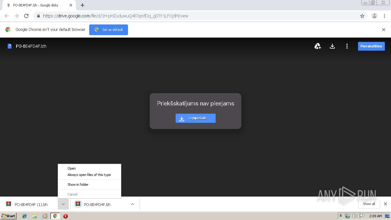The height and width of the screenshot is (220, 391).
Task: Choose Show in folder from context menu
Action: (90, 185)
